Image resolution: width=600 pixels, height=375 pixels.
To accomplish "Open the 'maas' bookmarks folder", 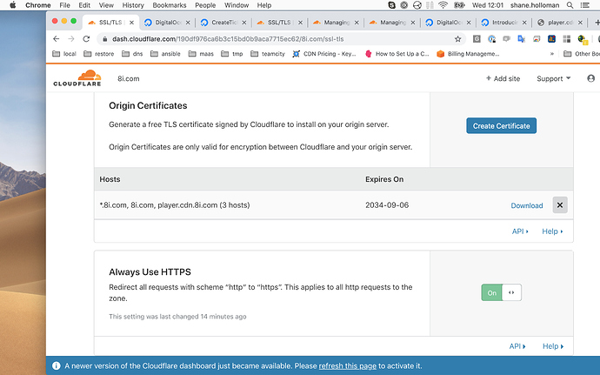I will tap(201, 54).
